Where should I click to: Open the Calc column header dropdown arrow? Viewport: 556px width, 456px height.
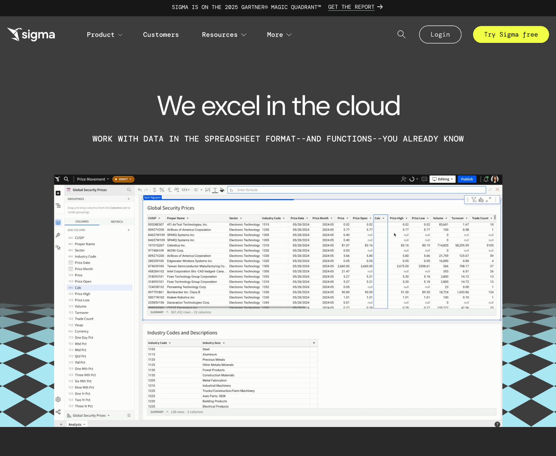[x=383, y=218]
